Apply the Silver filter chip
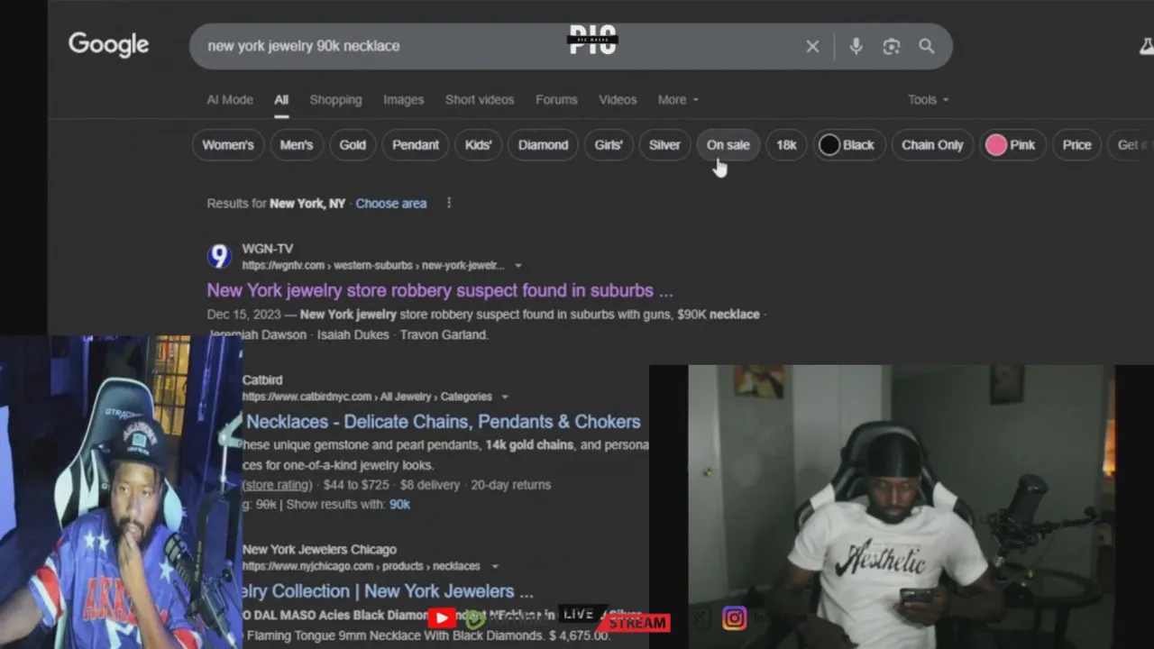The image size is (1154, 649). click(x=664, y=145)
